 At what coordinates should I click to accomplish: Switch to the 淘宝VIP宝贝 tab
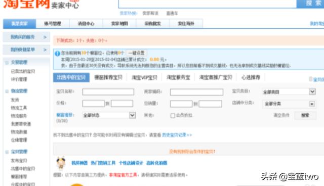(144, 77)
